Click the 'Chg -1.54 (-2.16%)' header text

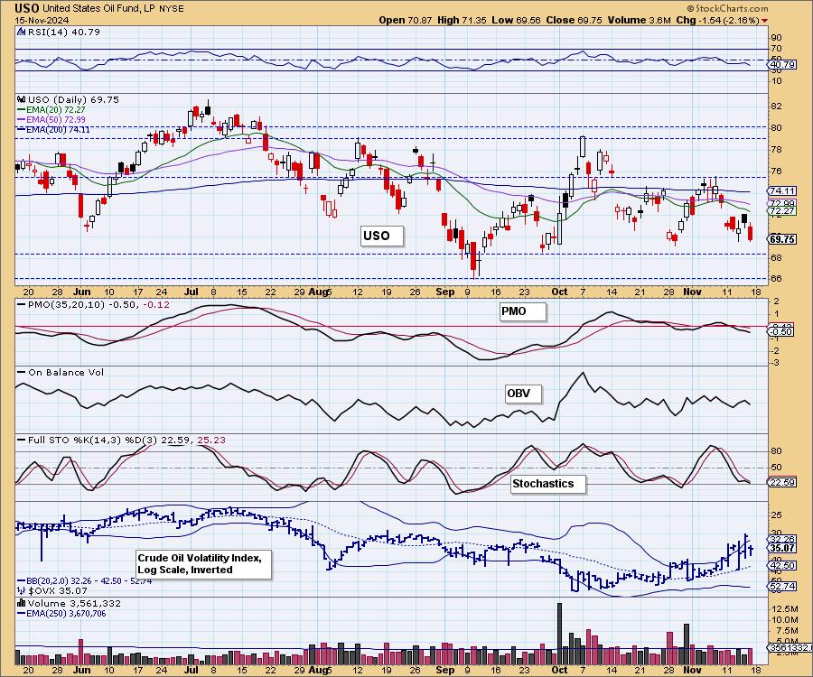pyautogui.click(x=717, y=20)
